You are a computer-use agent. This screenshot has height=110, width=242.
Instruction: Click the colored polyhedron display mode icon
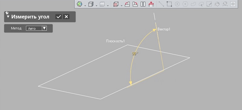click(79, 4)
